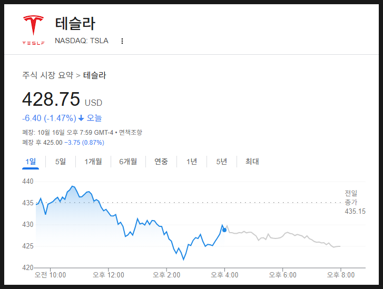Select the 1일 chart tab
Screen dimensions: 383x289
point(31,162)
